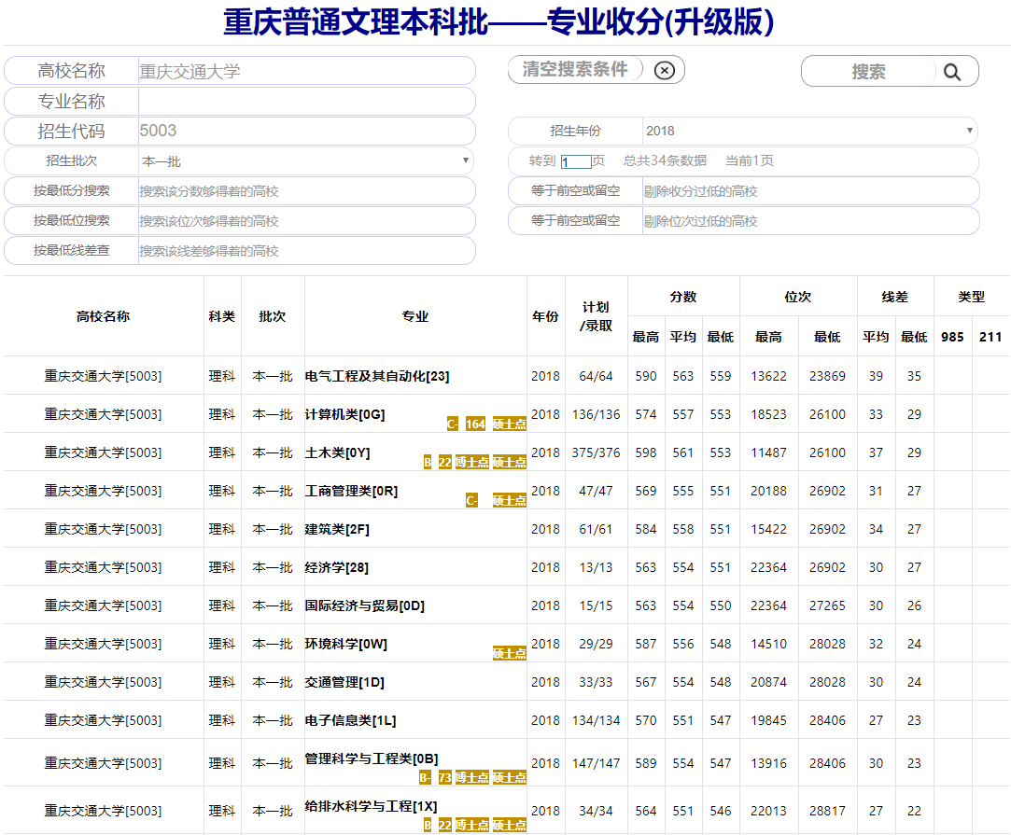Click the 年份 column header
The width and height of the screenshot is (1011, 835).
[545, 316]
